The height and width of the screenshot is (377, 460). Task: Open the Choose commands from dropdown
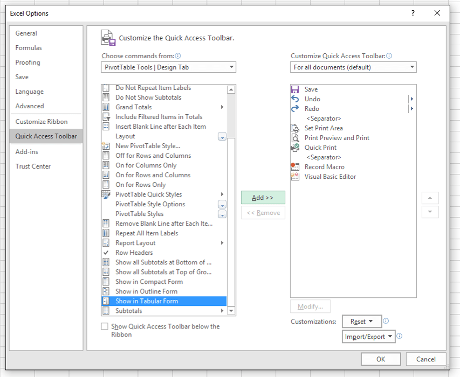168,67
